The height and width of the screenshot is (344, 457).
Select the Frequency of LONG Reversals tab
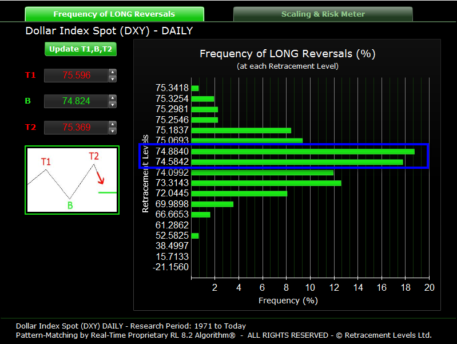point(114,14)
